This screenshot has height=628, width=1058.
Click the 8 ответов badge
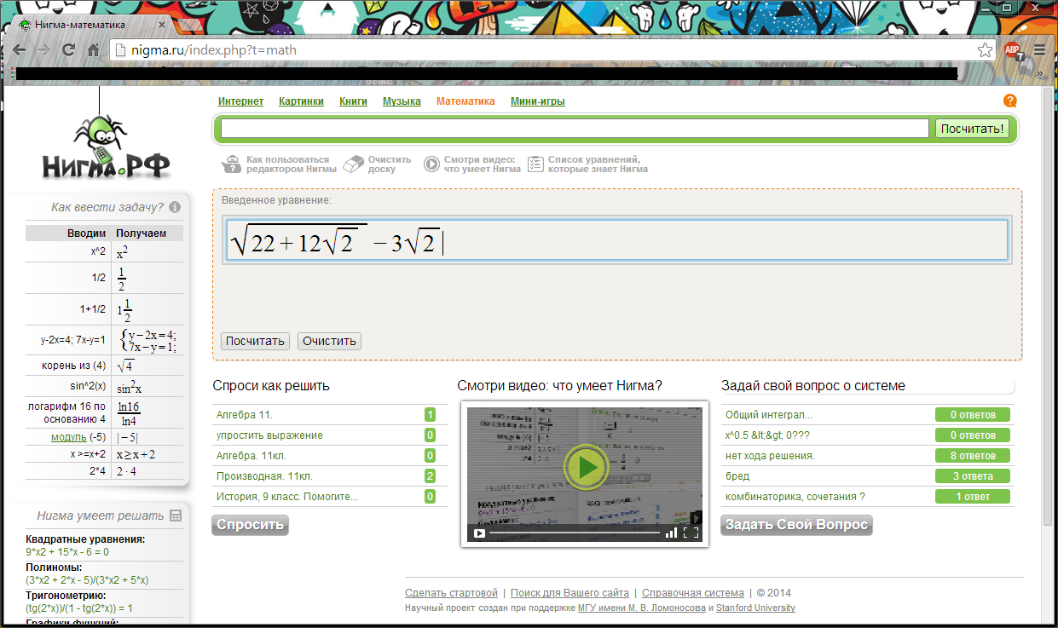pyautogui.click(x=972, y=456)
